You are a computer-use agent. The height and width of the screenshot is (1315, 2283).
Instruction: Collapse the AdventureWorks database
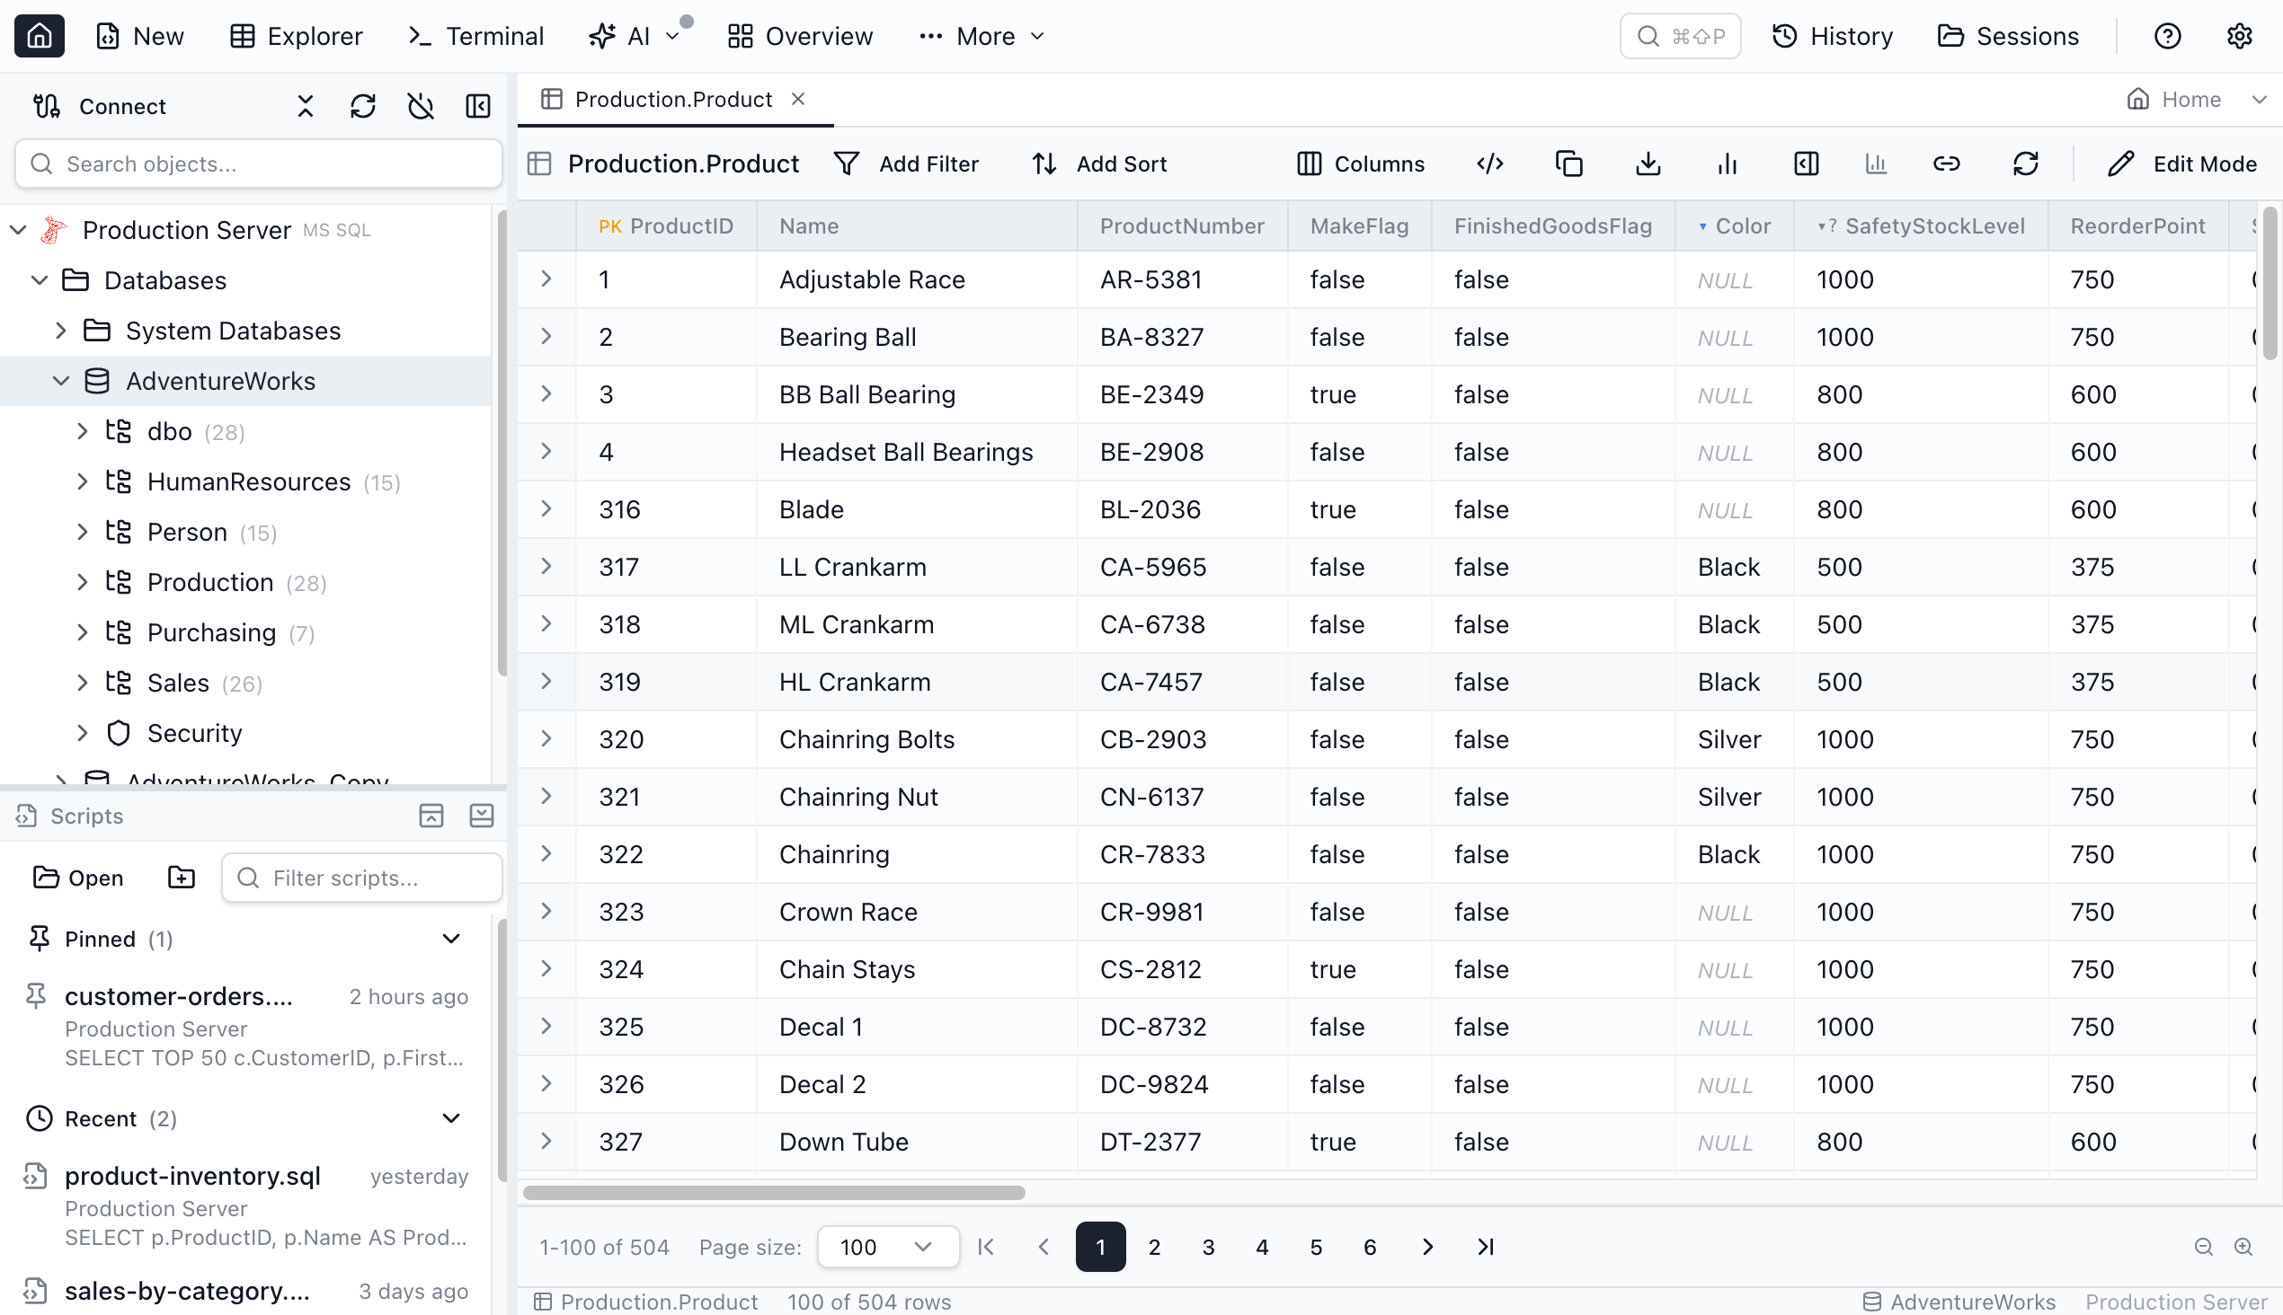tap(60, 380)
